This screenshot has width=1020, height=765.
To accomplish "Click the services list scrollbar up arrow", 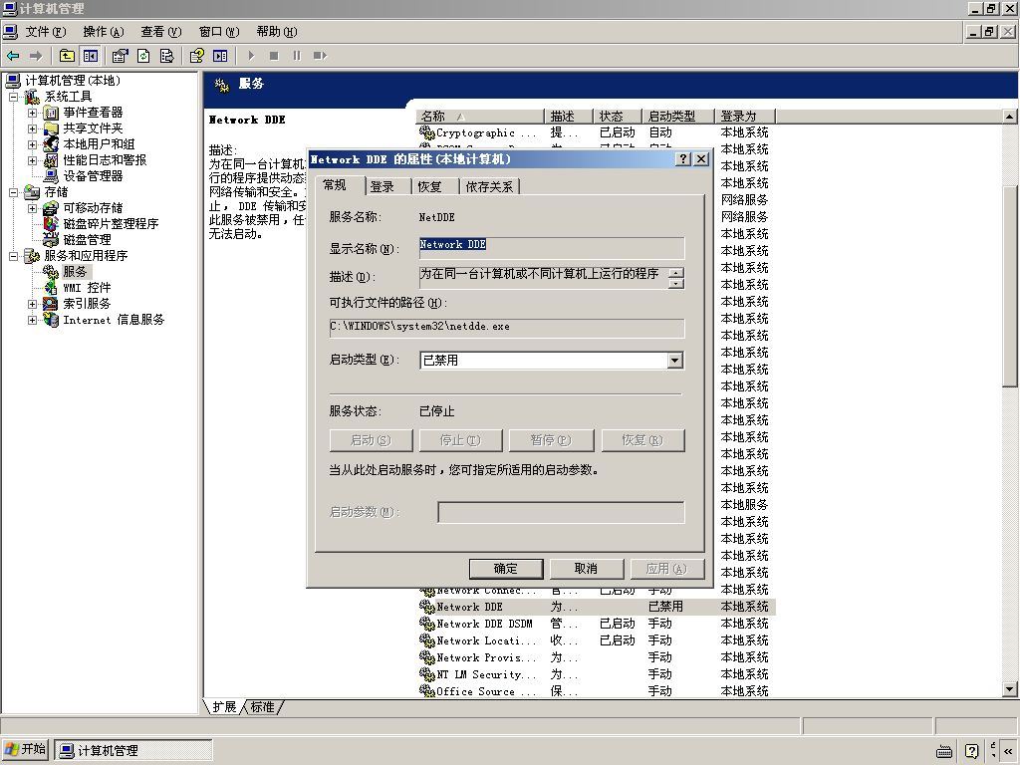I will coord(1010,117).
